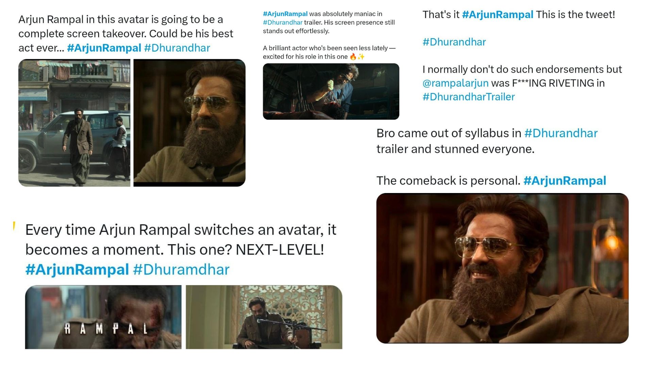Click #Dhurandhar in 'out of syllabus' tweet
The image size is (653, 367).
coord(561,133)
